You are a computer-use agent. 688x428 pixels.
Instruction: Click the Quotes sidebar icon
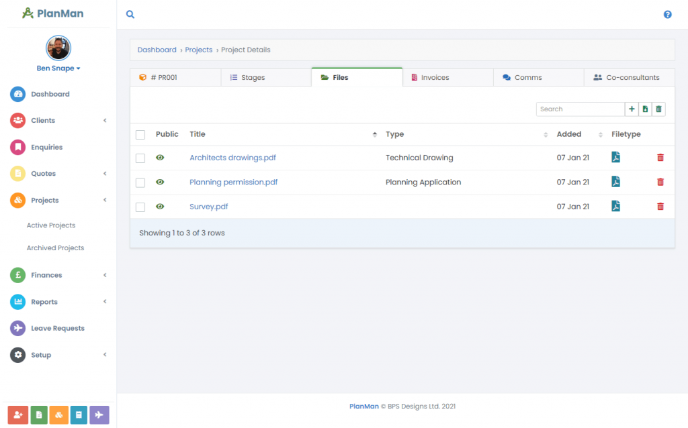18,174
